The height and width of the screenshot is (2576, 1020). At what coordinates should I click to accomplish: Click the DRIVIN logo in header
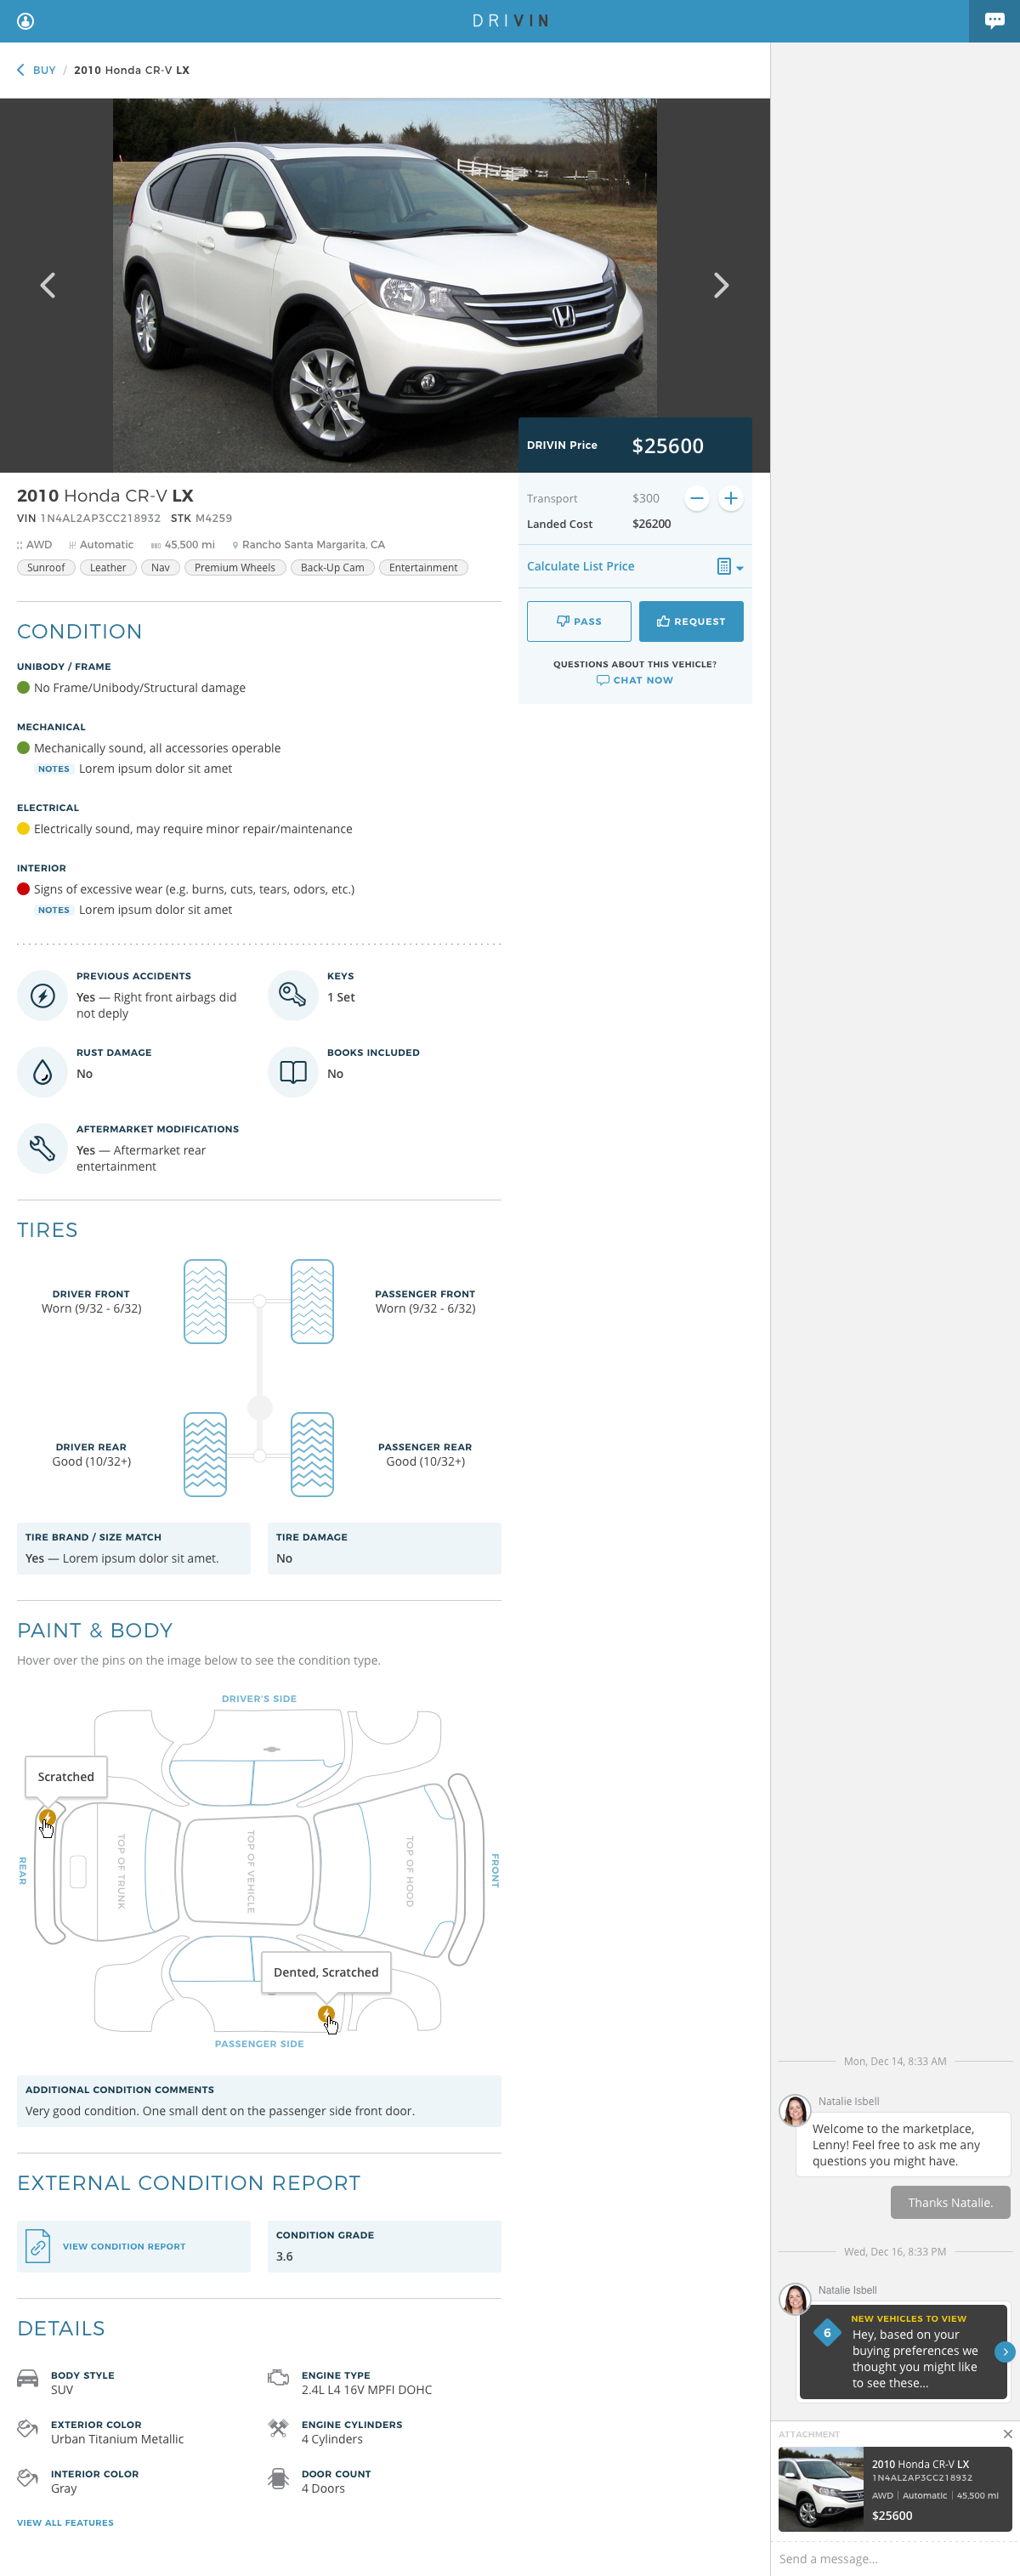click(510, 21)
